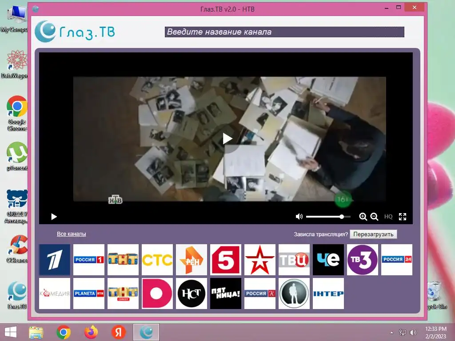Viewport: 455px width, 341px height.
Task: Select the Пятница! channel tile
Action: coord(226,293)
